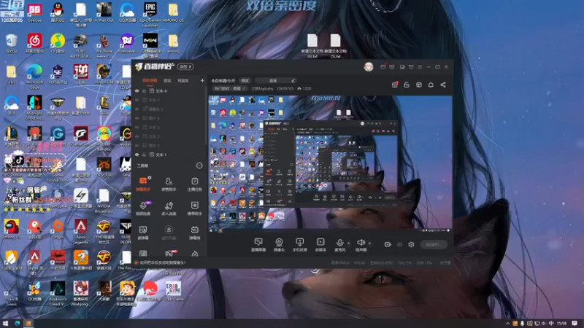This screenshot has height=328, width=584.
Task: Click the share icon in header
Action: pyautogui.click(x=443, y=85)
